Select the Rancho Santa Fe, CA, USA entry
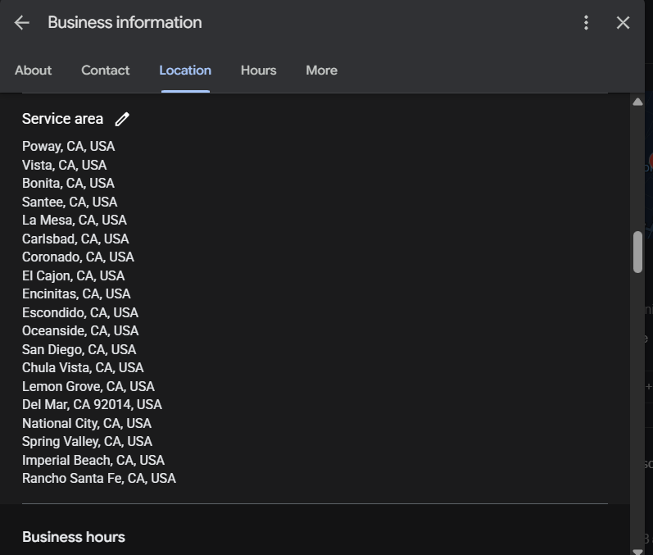The width and height of the screenshot is (653, 555). coord(99,478)
